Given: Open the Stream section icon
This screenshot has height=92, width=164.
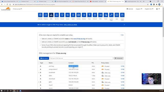Looking at the screenshot, I should pos(106,15).
